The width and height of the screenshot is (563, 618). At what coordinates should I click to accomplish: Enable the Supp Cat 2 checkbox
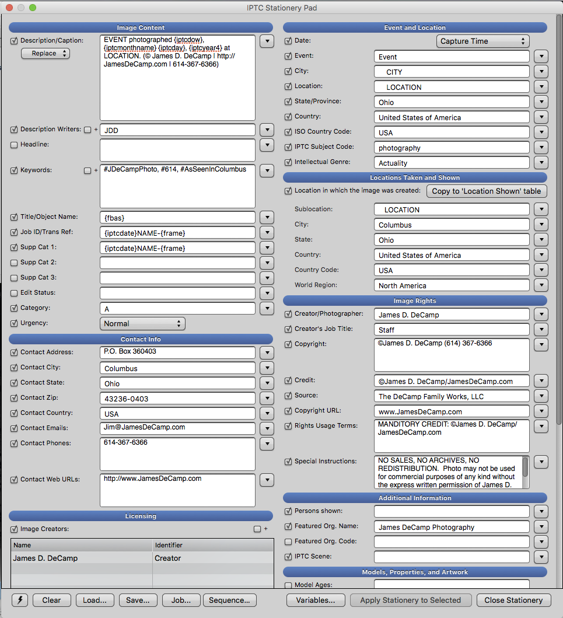(14, 263)
